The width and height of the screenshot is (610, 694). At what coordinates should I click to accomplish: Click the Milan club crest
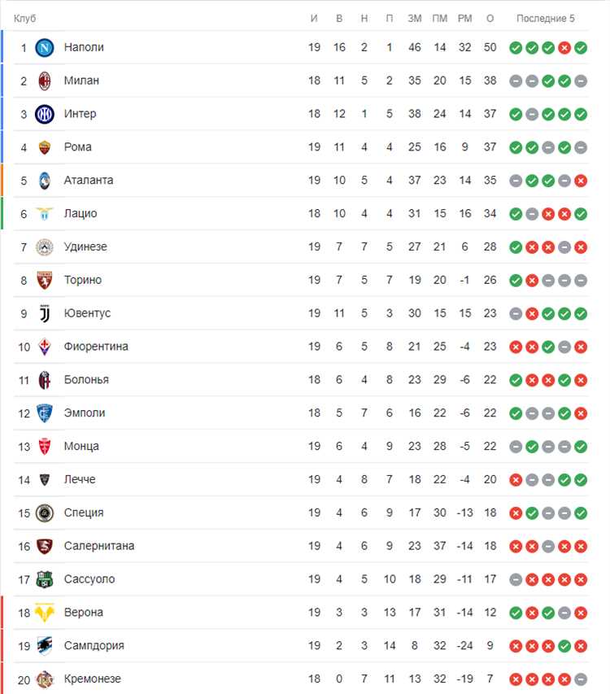[44, 81]
